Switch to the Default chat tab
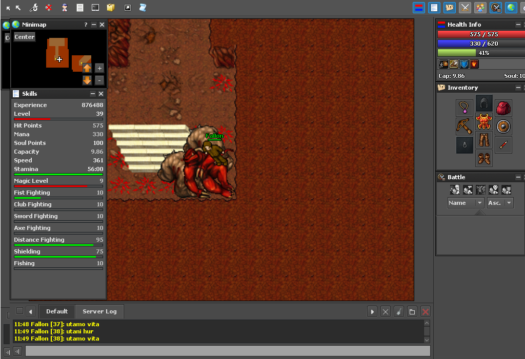The height and width of the screenshot is (359, 525). [57, 311]
